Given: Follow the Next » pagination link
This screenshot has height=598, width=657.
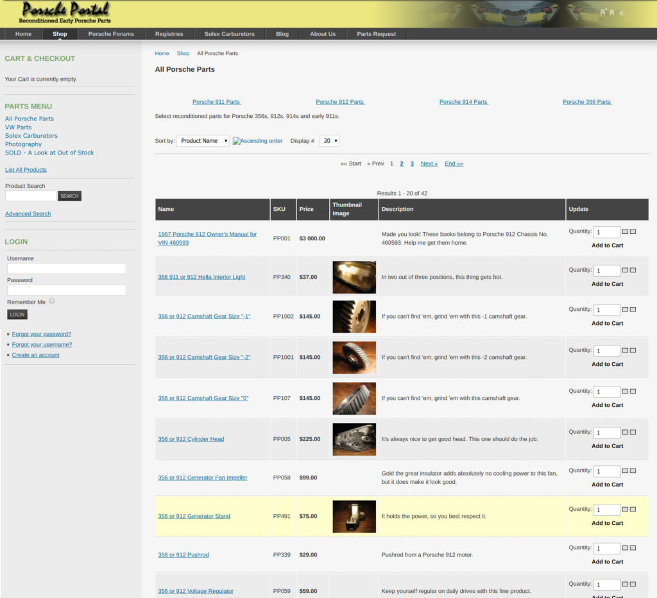Looking at the screenshot, I should (x=429, y=163).
